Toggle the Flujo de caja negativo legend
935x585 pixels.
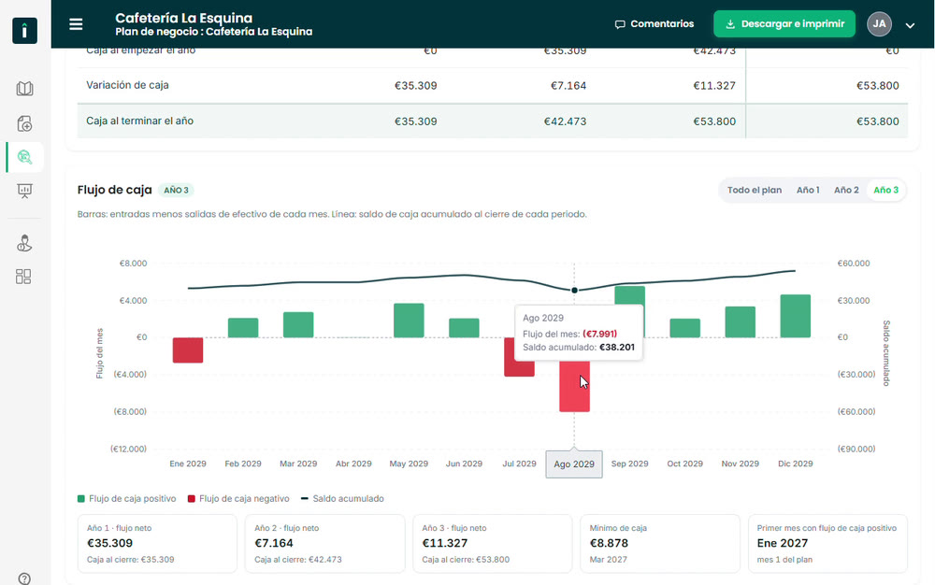pos(238,499)
